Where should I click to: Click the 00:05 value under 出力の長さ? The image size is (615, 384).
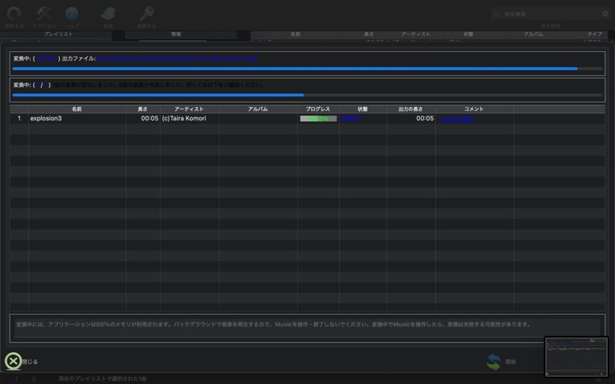click(x=425, y=118)
